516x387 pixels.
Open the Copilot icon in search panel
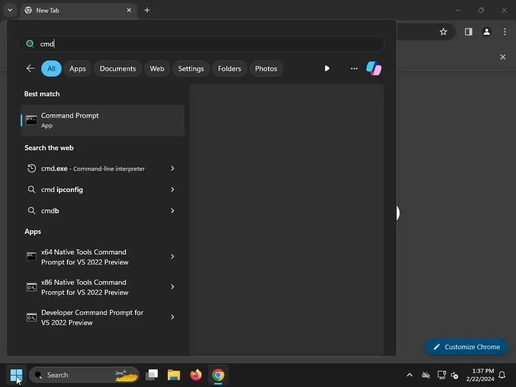pos(374,69)
